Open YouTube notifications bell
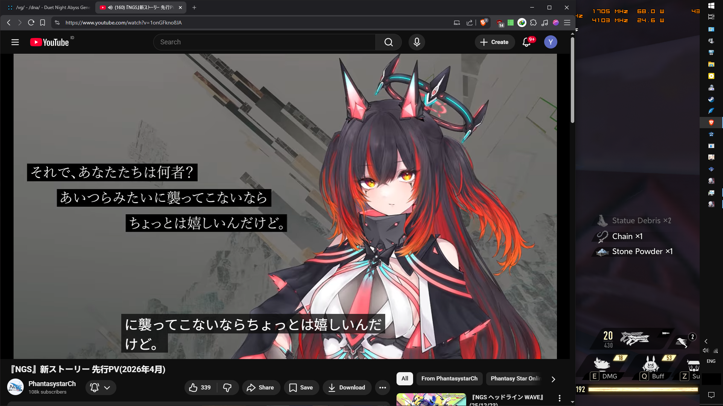The image size is (723, 406). [526, 42]
